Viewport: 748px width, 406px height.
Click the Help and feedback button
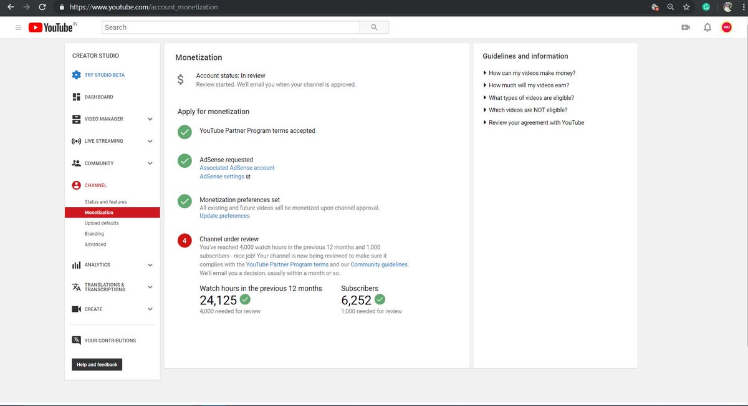pyautogui.click(x=97, y=364)
